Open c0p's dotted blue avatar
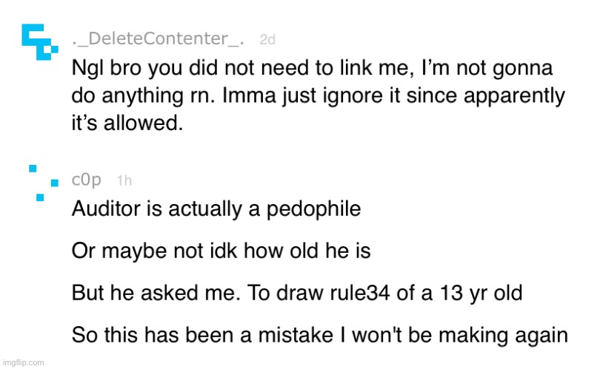This screenshot has height=369, width=603. [x=44, y=183]
